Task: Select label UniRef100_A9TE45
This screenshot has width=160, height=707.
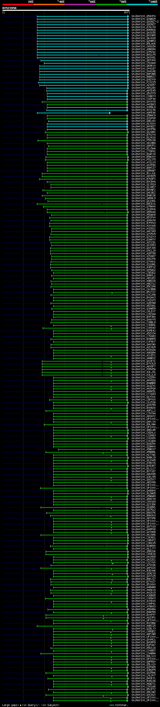Action: [x=143, y=91]
